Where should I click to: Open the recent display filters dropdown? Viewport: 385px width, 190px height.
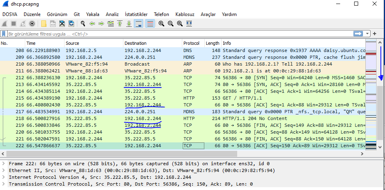pos(367,34)
